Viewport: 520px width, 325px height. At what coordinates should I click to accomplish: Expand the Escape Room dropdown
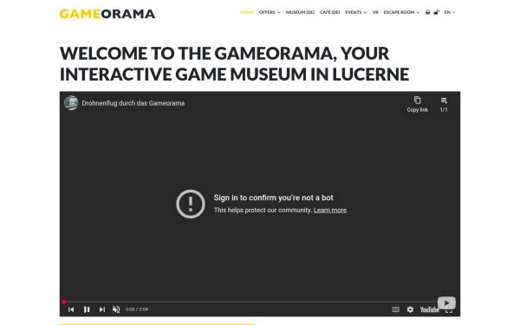coord(401,12)
